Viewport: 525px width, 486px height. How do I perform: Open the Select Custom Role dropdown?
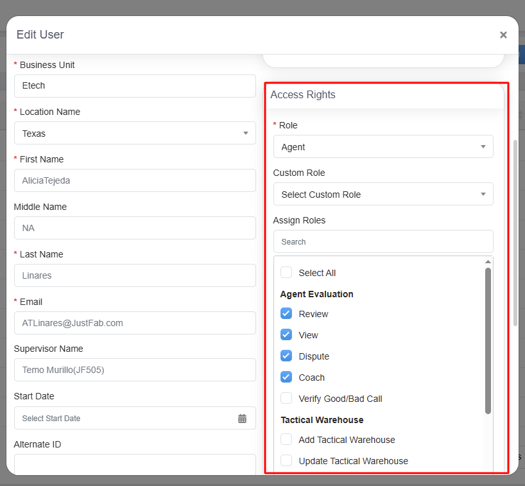383,195
